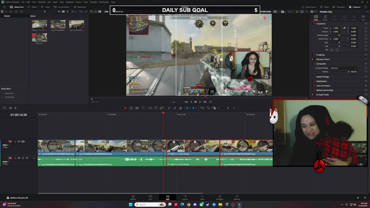Click timeline zoom out minus icon
370x208 pixels.
point(219,108)
